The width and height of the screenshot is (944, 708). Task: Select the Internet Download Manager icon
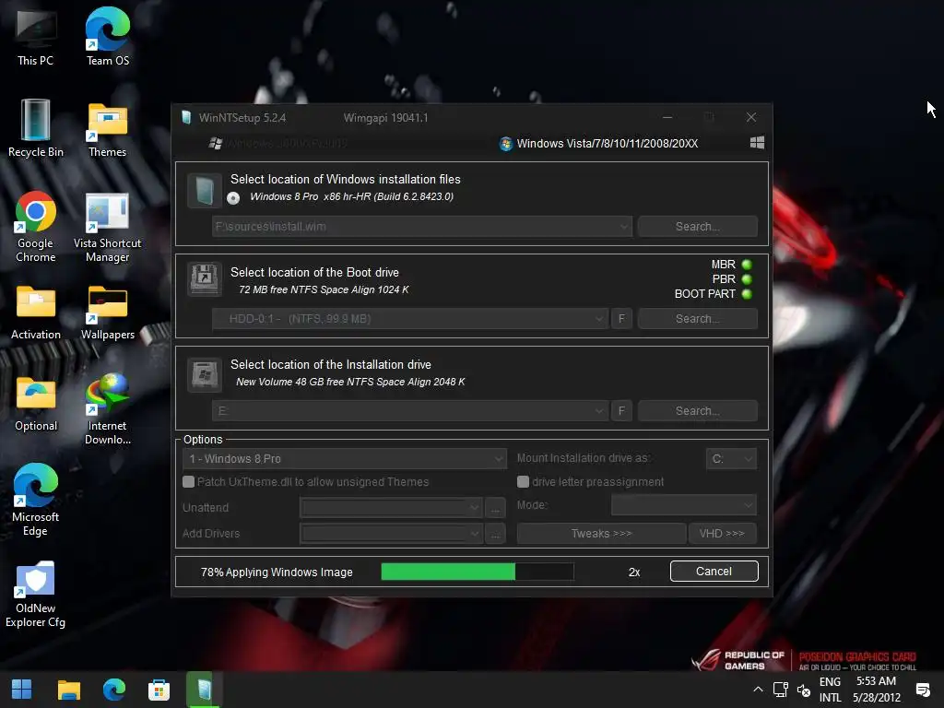tap(107, 408)
